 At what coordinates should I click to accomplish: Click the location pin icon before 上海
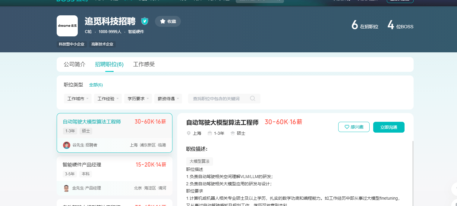pyautogui.click(x=188, y=133)
